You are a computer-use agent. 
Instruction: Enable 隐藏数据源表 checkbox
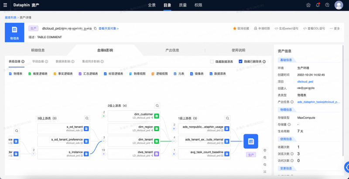pyautogui.click(x=212, y=62)
